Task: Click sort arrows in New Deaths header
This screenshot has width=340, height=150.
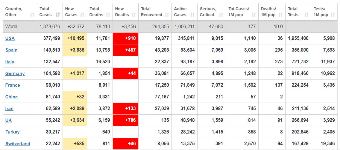Action: coord(134,15)
